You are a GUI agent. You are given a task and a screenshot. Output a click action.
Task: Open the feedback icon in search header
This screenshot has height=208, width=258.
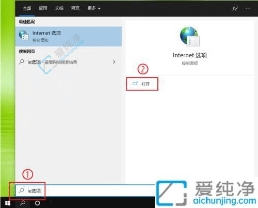click(235, 8)
